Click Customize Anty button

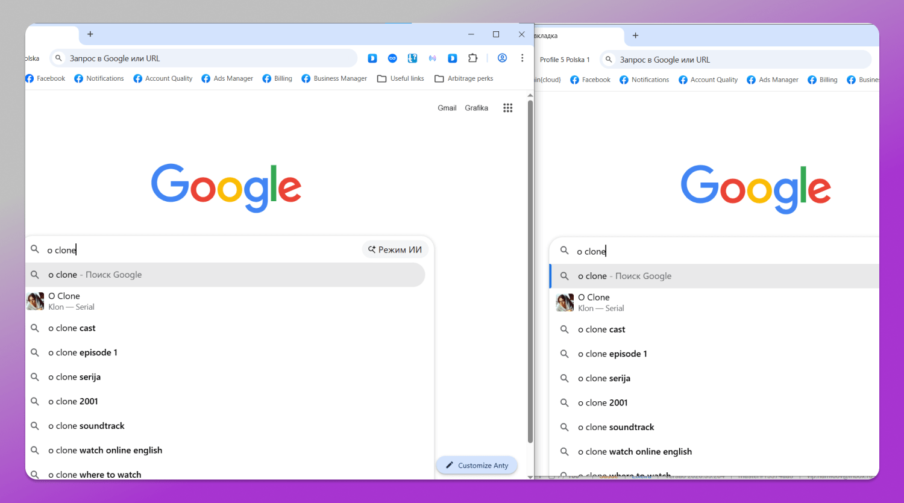pyautogui.click(x=477, y=465)
